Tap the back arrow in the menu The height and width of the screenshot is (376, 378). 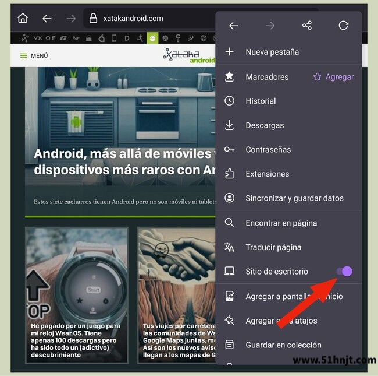[233, 26]
